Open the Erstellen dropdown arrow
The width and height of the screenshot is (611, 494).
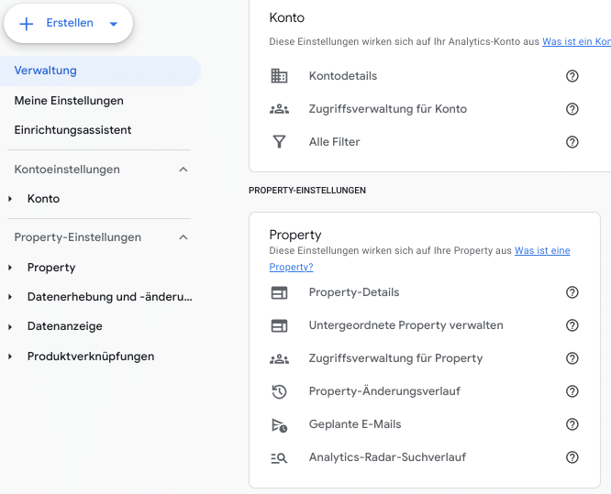point(114,24)
